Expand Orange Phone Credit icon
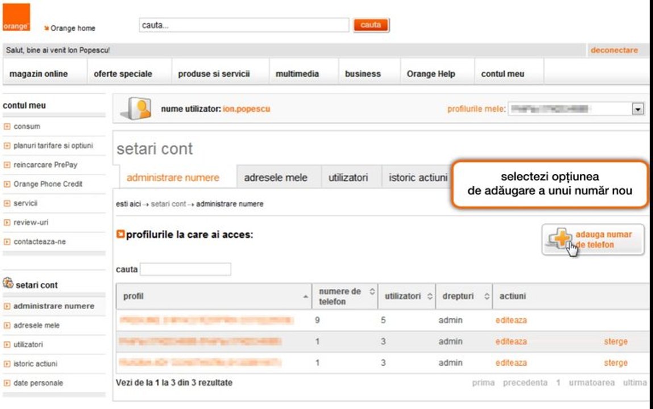 pos(7,184)
